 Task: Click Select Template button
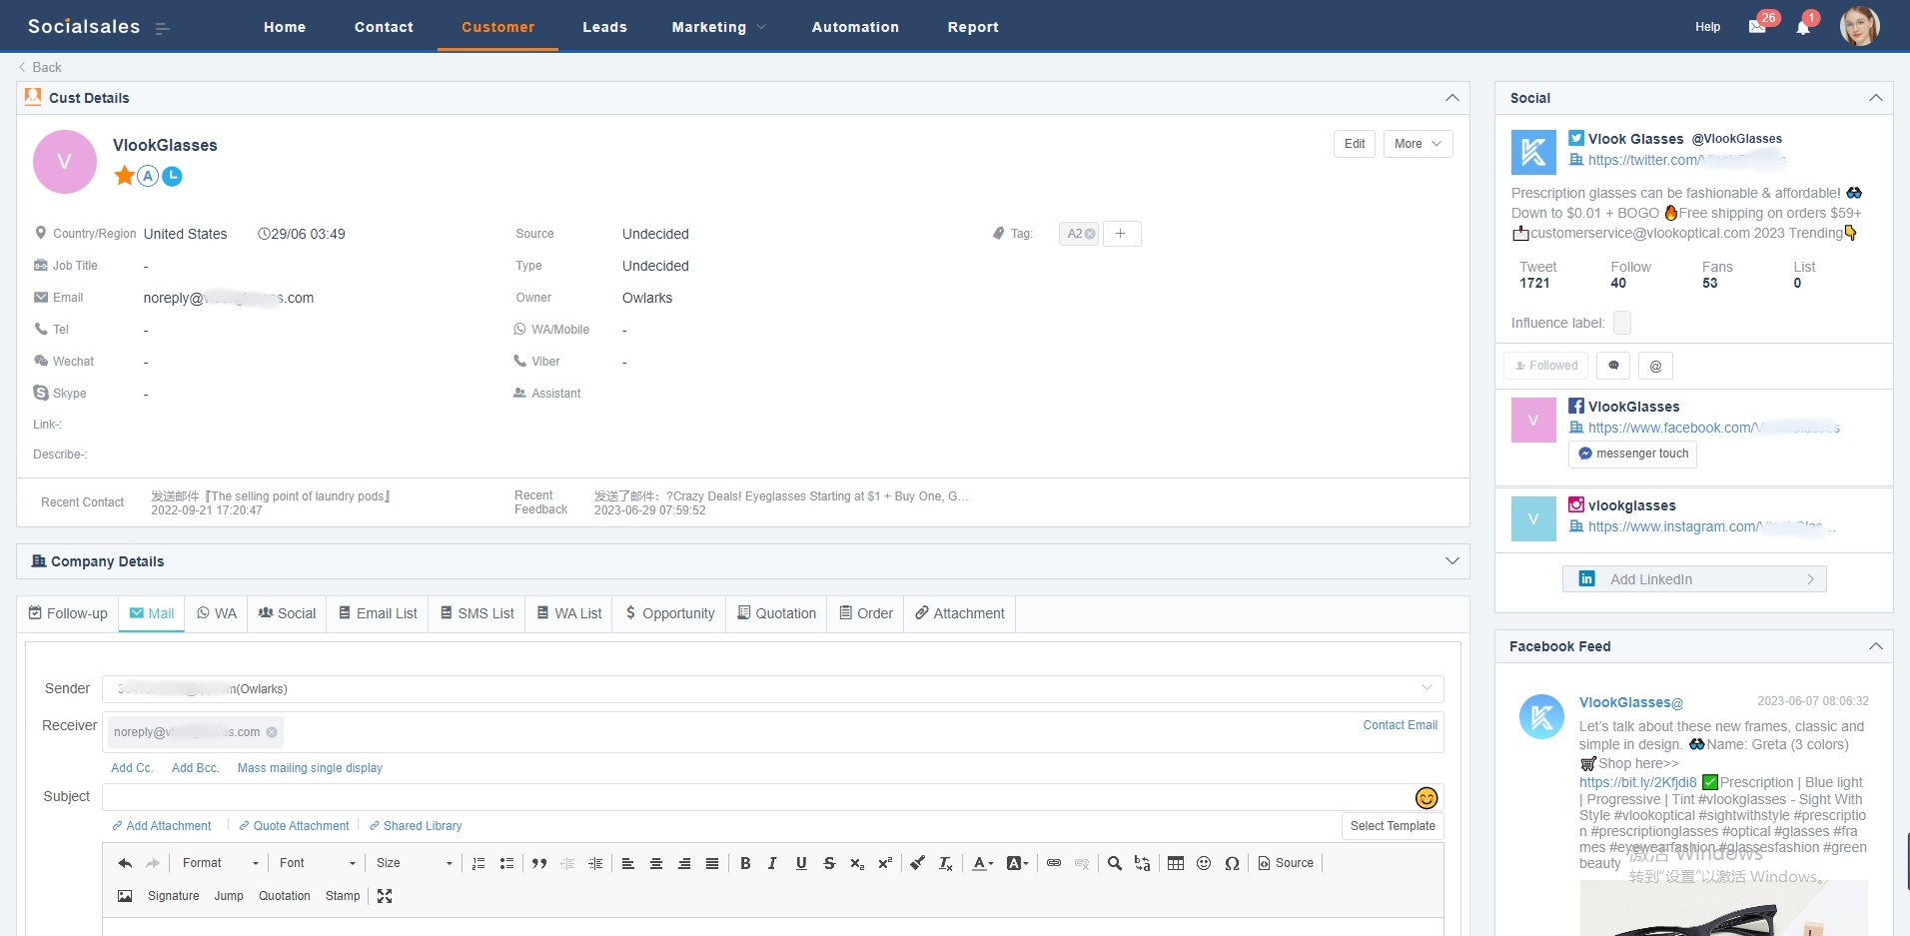pos(1393,826)
